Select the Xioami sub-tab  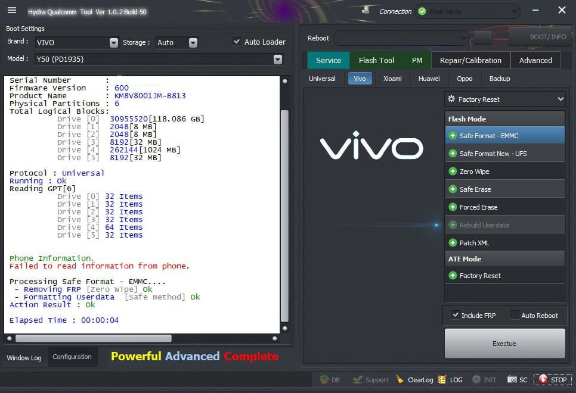(392, 79)
